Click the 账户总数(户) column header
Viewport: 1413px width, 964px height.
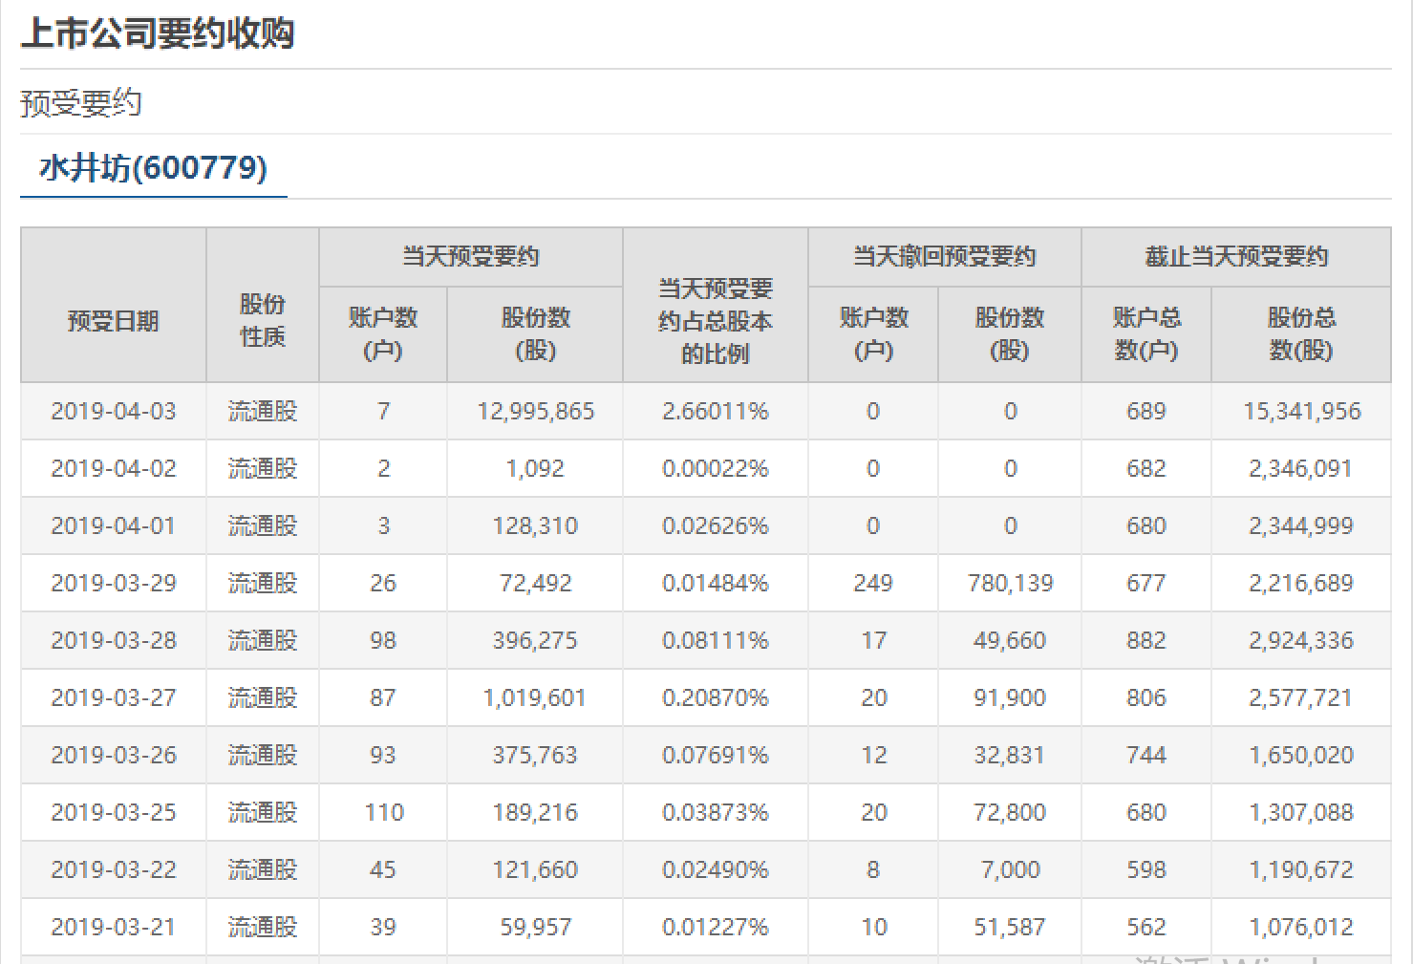click(1146, 334)
